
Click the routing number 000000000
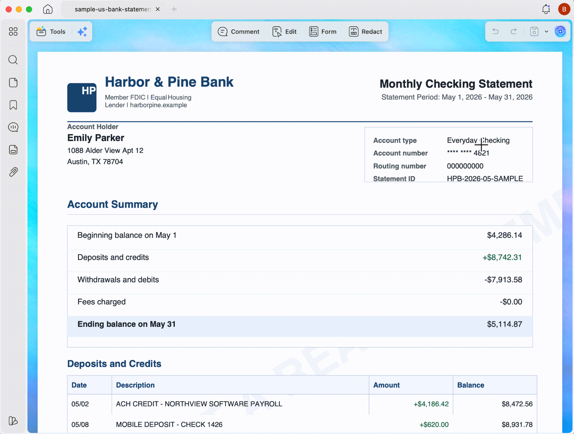coord(465,166)
